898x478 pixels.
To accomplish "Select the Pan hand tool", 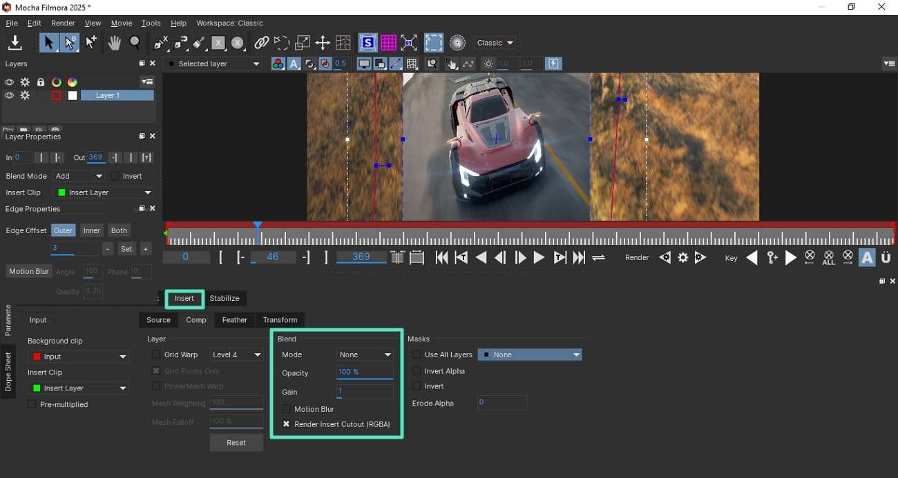I will [x=115, y=43].
